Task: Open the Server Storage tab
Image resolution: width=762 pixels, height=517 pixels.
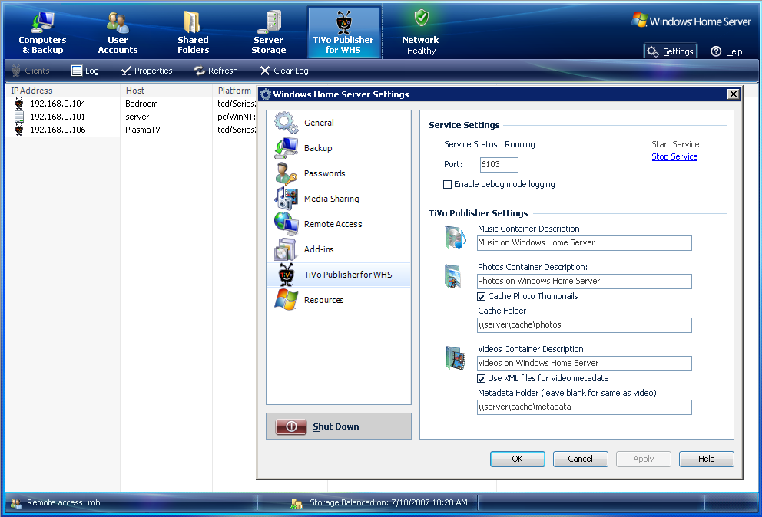Action: pos(268,32)
